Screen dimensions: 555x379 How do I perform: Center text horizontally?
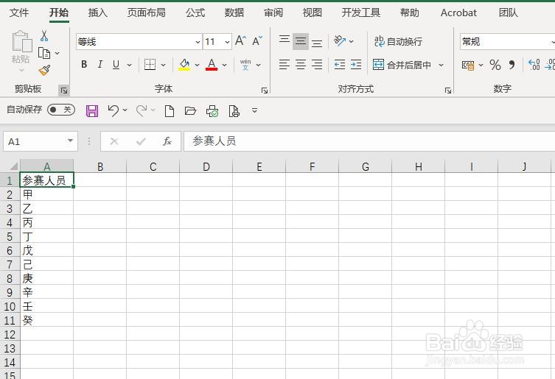(x=301, y=64)
